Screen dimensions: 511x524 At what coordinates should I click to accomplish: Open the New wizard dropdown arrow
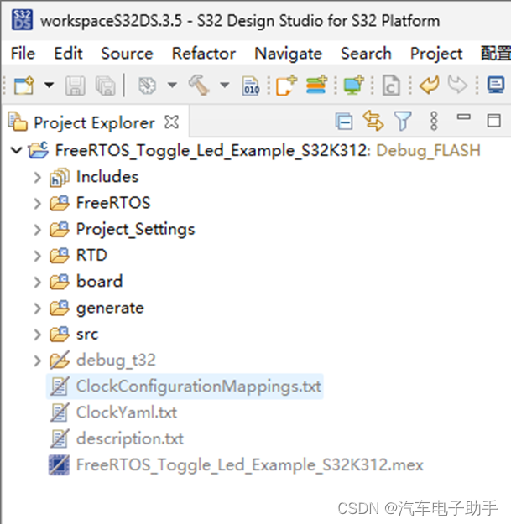click(x=50, y=86)
